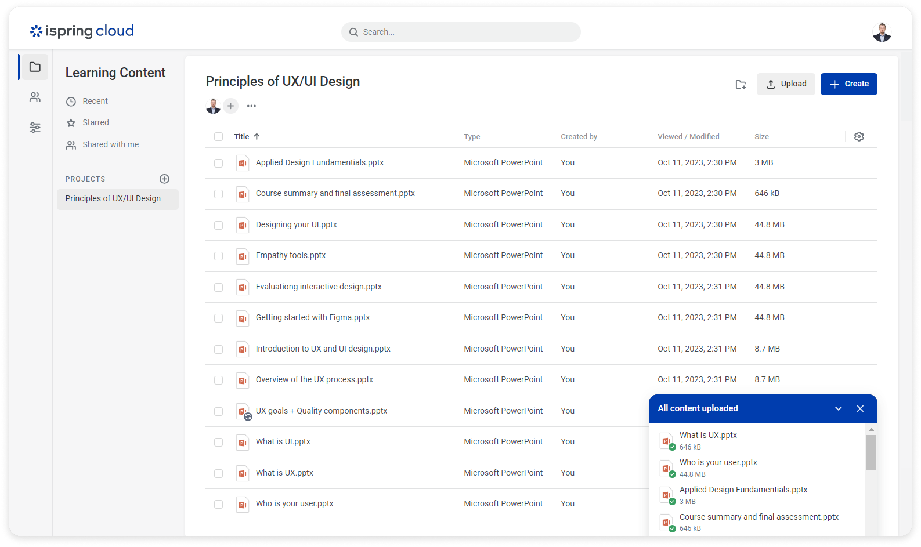Click the upload panel scrollbar thumb

click(871, 453)
